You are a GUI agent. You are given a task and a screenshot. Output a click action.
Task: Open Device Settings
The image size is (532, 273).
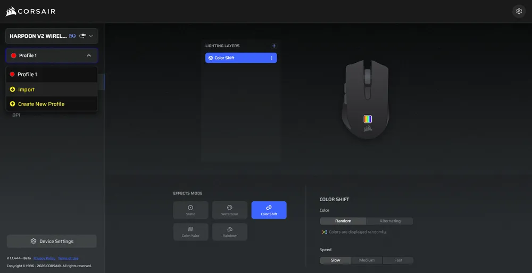tap(52, 241)
